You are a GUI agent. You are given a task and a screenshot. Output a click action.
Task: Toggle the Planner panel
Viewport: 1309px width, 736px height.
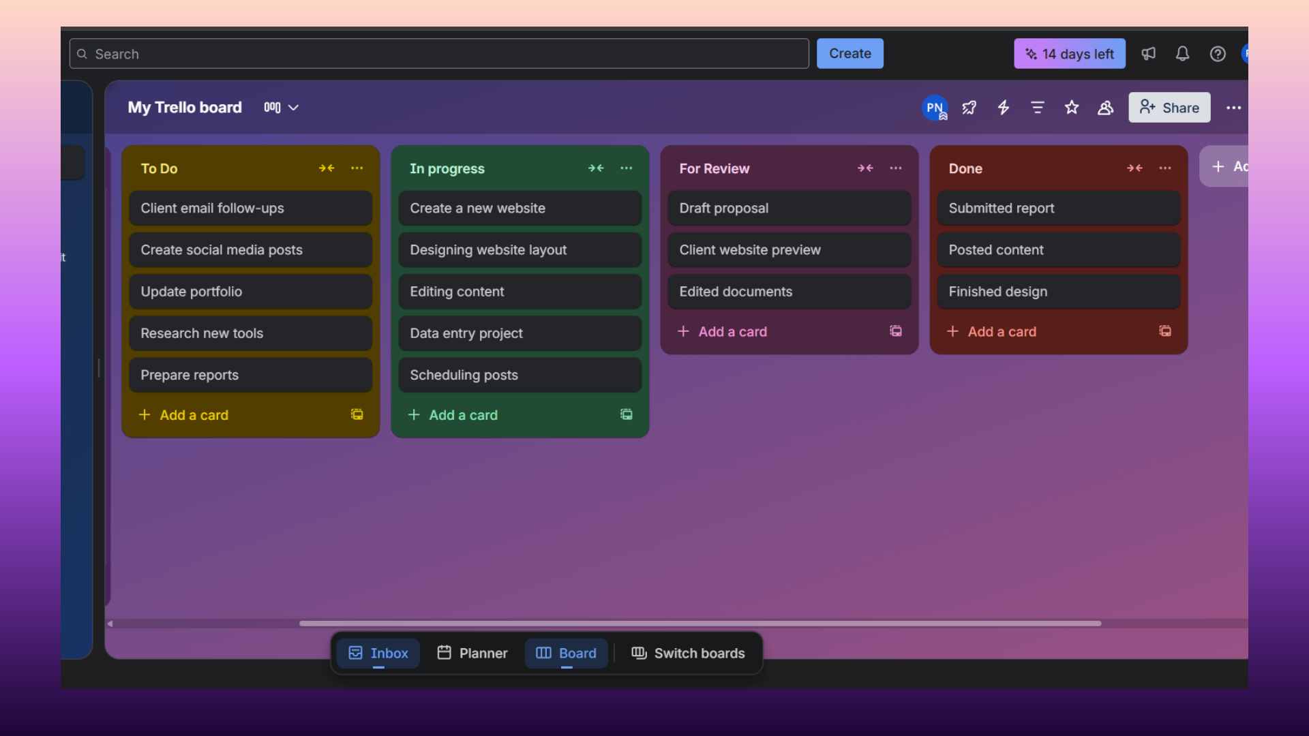(472, 653)
